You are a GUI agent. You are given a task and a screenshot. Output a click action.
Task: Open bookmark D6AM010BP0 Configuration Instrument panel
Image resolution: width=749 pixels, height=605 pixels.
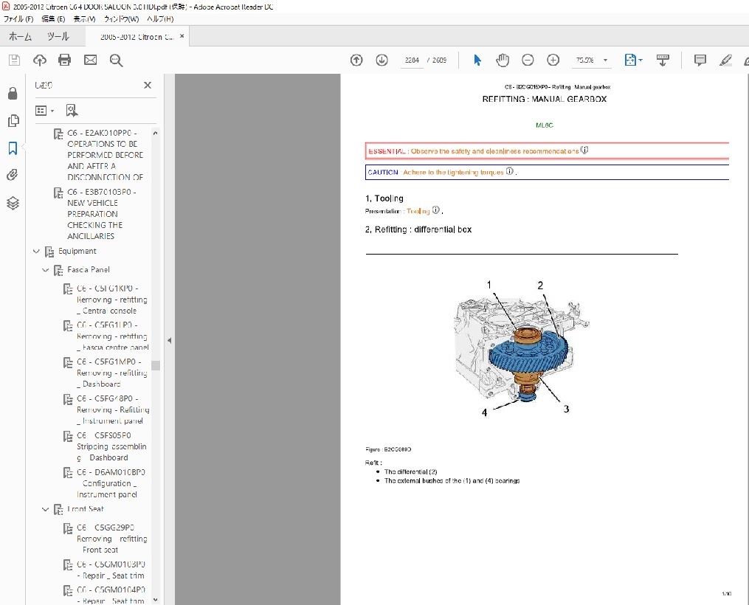[x=111, y=483]
